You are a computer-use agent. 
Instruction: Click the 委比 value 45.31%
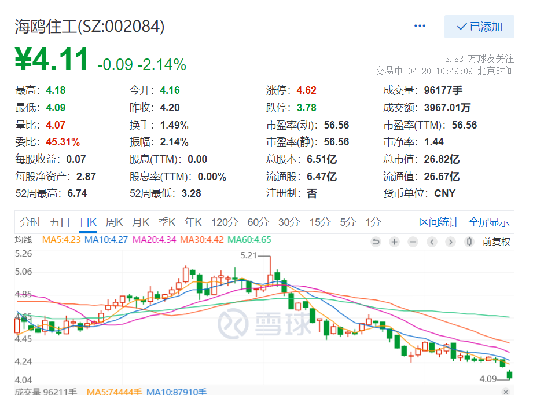coord(63,142)
